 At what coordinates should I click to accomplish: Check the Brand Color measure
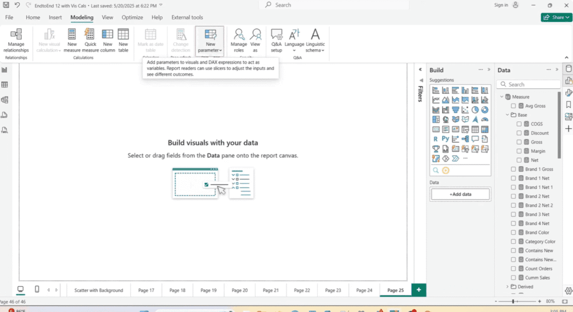[x=514, y=232]
